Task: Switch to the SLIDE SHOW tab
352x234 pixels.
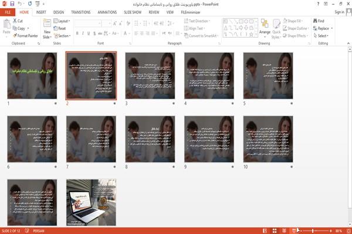Action: tap(133, 12)
